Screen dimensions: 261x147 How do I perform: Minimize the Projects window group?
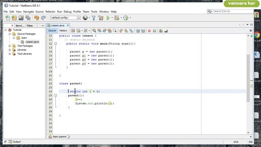(x=42, y=26)
